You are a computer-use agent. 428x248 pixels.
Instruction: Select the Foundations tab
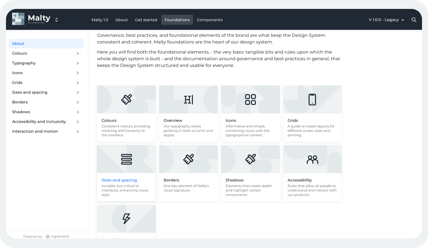[177, 20]
